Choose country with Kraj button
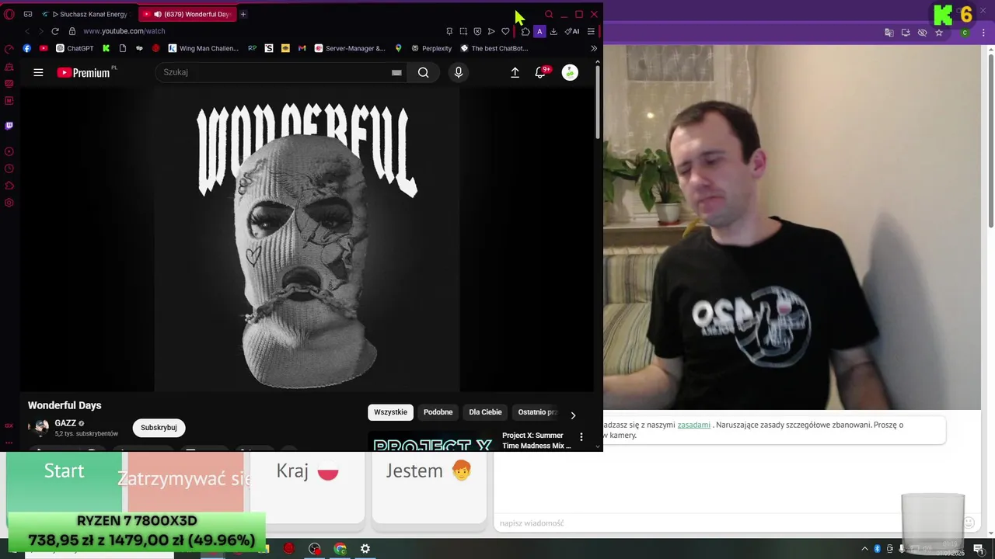This screenshot has width=995, height=559. coord(307,488)
